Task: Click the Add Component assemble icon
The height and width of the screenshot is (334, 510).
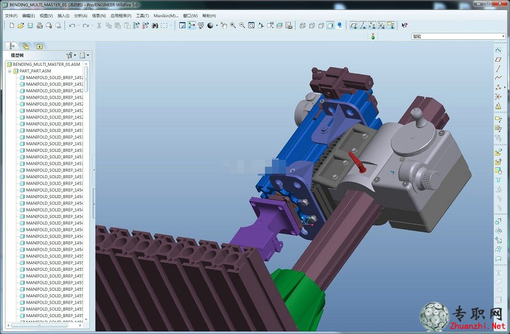Action: [x=498, y=152]
